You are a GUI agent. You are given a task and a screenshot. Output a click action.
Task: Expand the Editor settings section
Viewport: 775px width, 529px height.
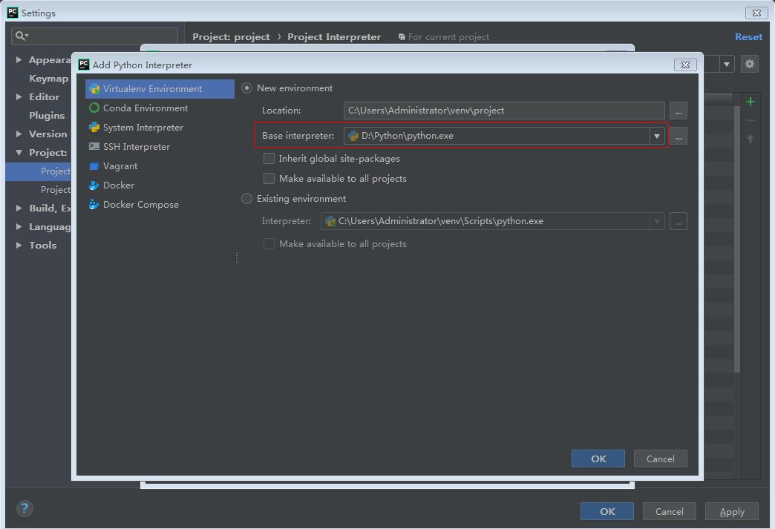point(19,96)
